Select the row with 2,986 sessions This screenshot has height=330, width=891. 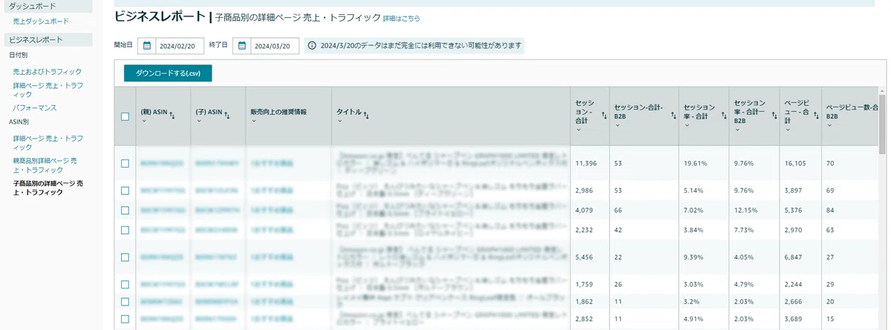(125, 191)
